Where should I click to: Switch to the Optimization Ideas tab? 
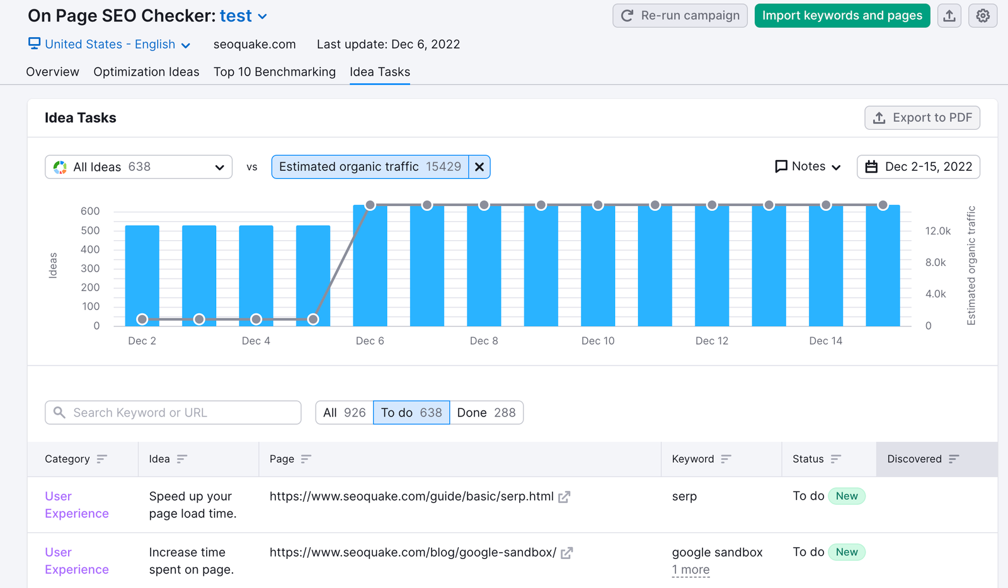coord(146,72)
